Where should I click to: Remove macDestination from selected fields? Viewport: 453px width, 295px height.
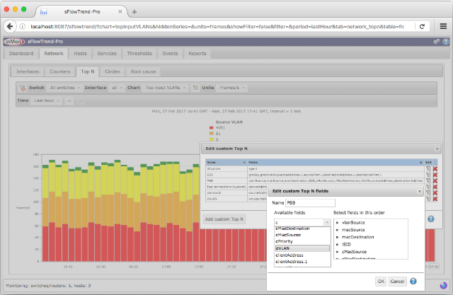[x=337, y=237]
